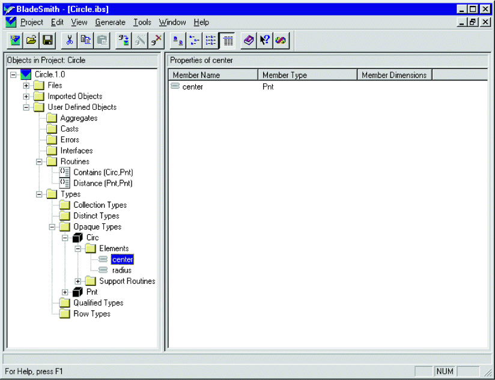
Task: Click the New Project toolbar icon
Action: click(x=15, y=40)
